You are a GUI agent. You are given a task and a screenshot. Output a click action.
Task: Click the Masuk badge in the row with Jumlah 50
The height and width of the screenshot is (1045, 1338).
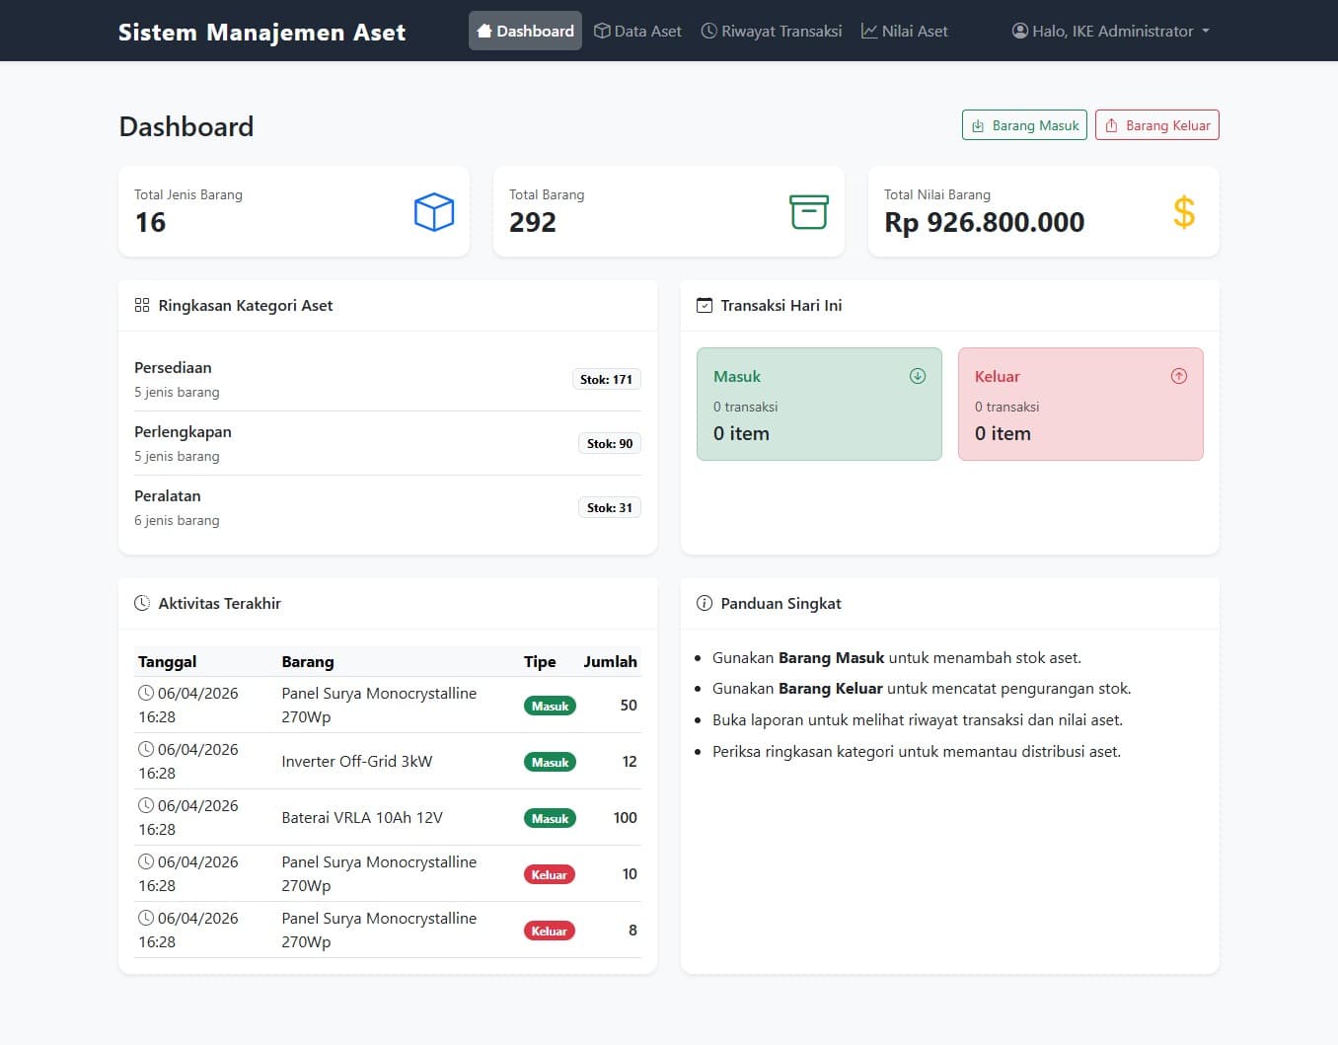coord(550,706)
